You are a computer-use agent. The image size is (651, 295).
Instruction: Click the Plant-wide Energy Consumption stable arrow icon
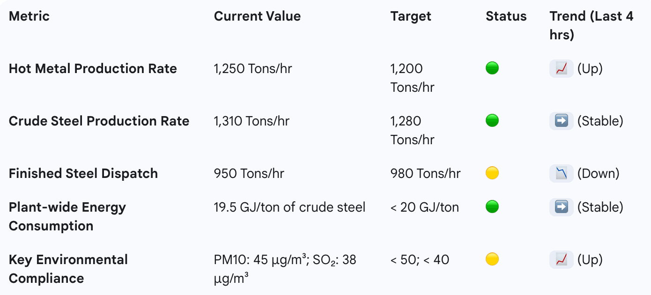[561, 207]
